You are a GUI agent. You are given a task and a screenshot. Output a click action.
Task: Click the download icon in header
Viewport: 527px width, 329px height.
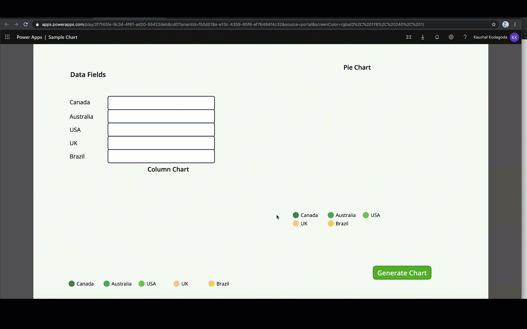pos(423,37)
